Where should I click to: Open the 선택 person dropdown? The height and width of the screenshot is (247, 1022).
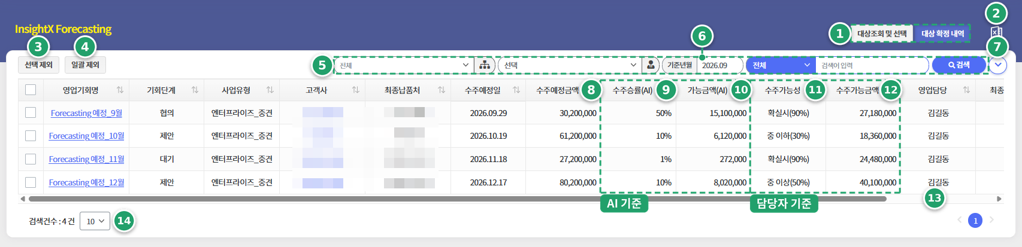coord(570,65)
